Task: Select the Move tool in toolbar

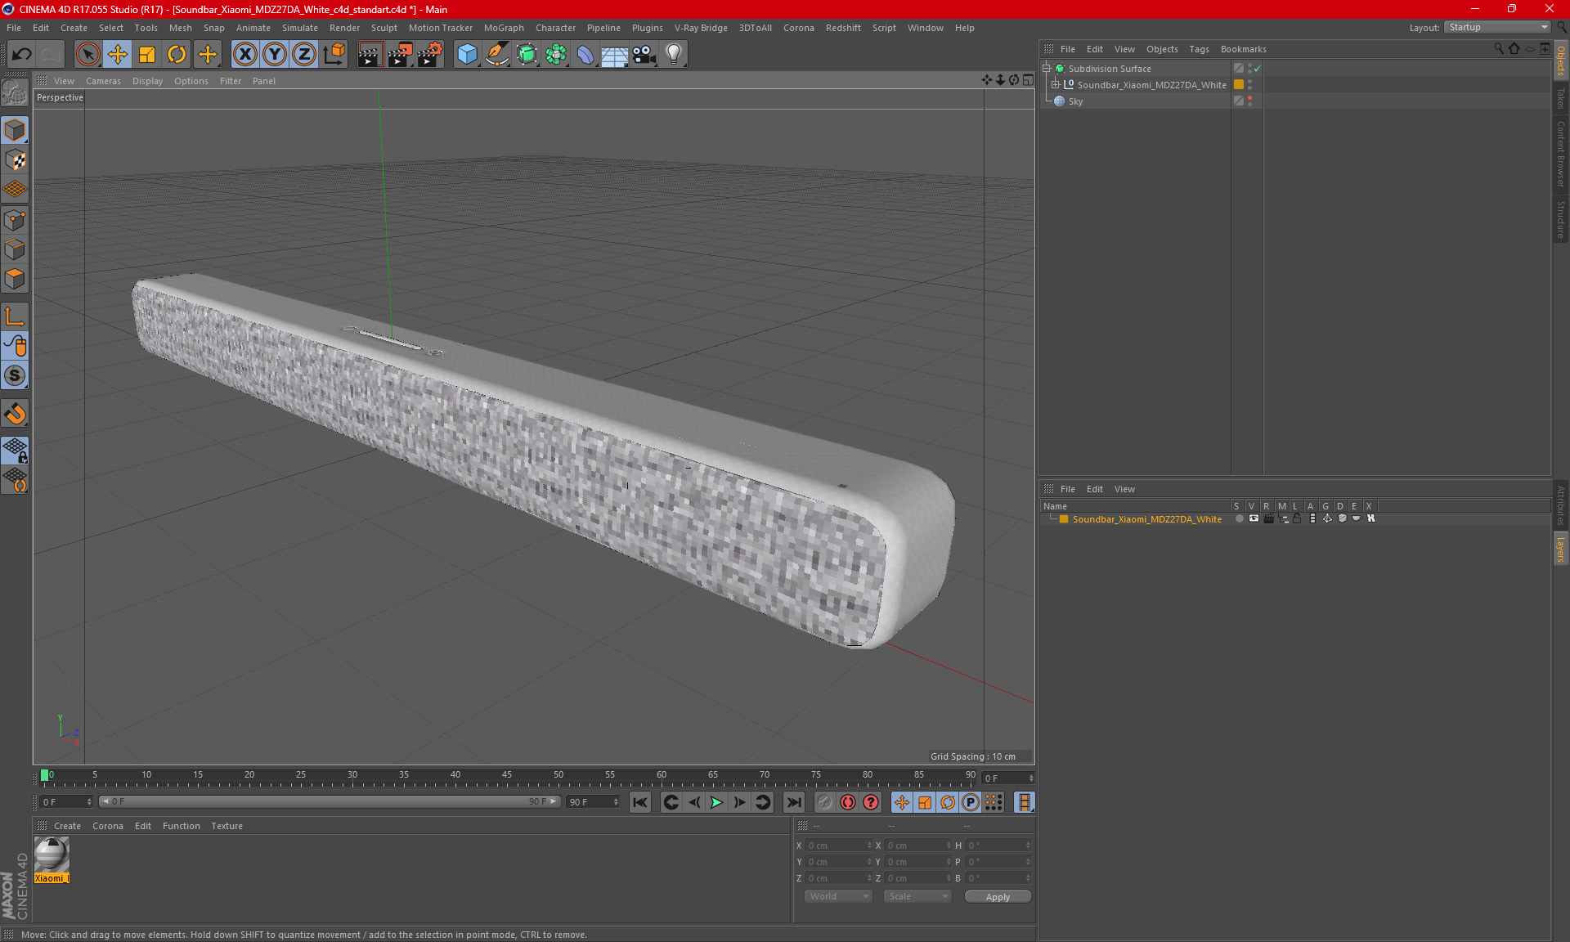Action: [x=118, y=54]
